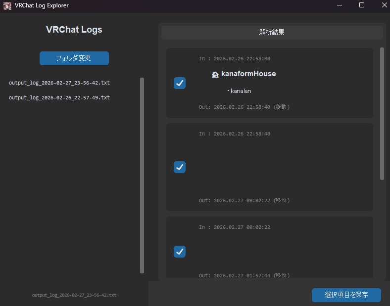The image size is (390, 306).
Task: Click the VRChat Log Explorer app icon
Action: [x=7, y=5]
